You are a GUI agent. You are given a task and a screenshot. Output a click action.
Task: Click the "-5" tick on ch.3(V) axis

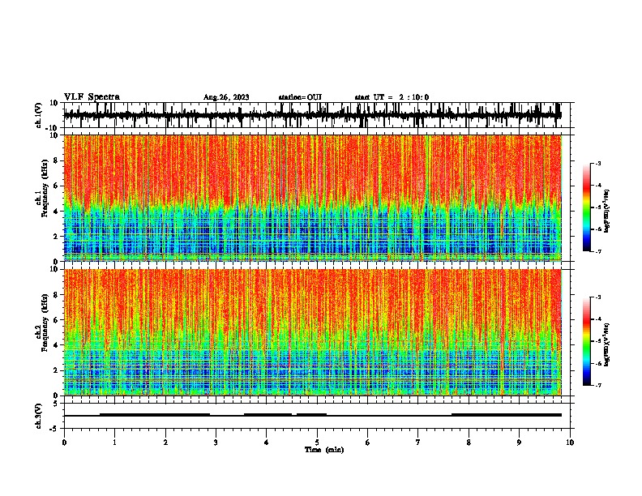tap(55, 428)
